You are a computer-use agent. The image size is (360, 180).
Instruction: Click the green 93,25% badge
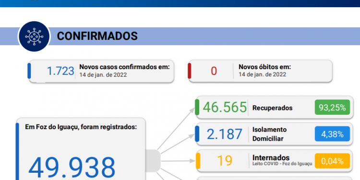pyautogui.click(x=332, y=107)
